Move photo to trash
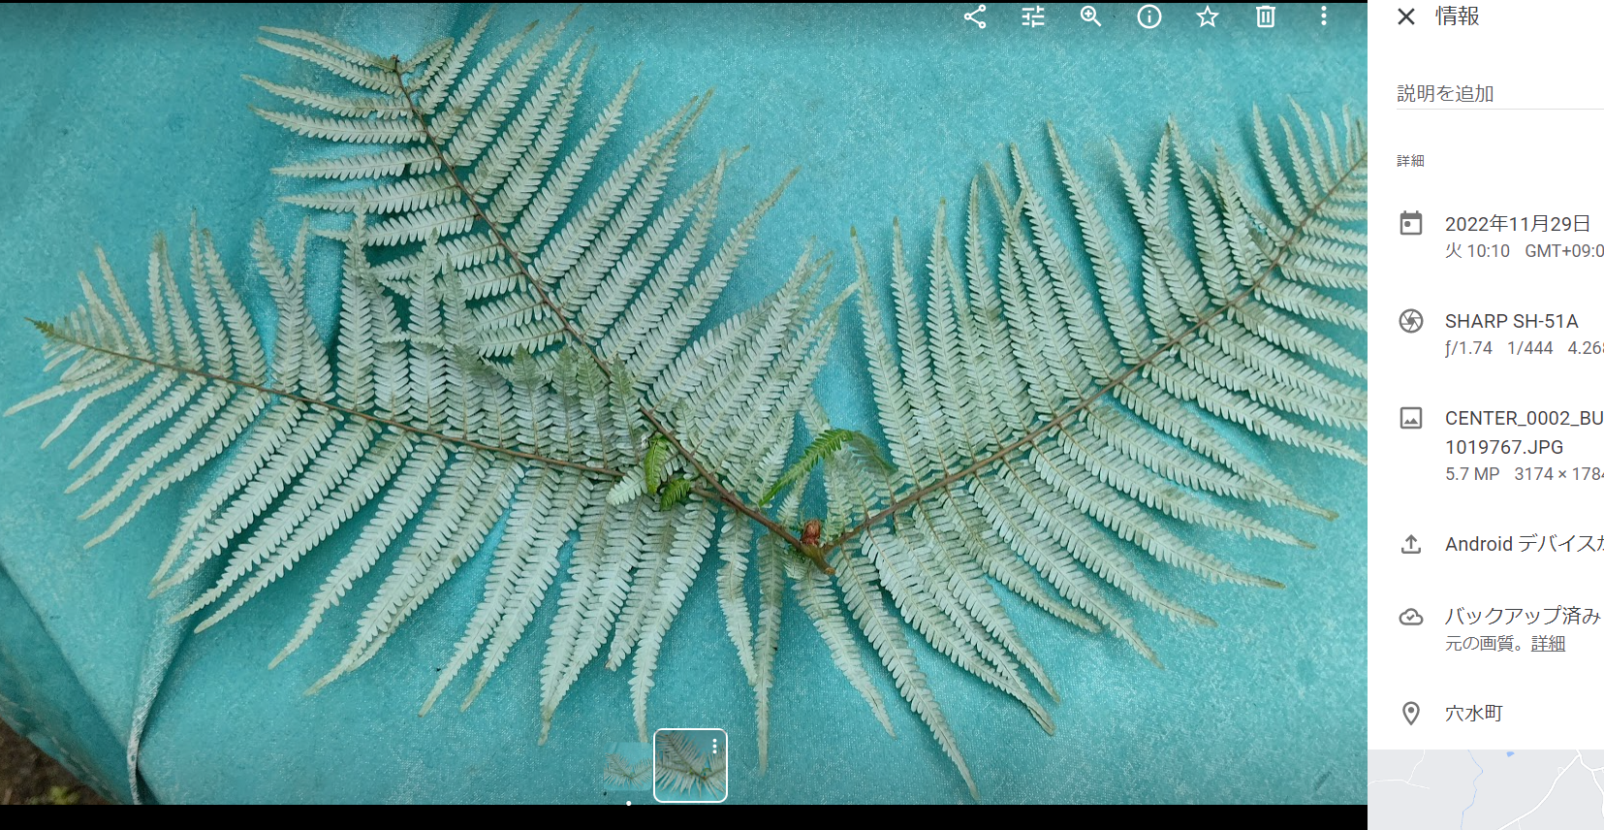 click(x=1266, y=16)
